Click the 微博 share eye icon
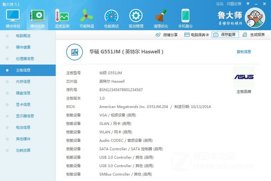 (x=158, y=35)
